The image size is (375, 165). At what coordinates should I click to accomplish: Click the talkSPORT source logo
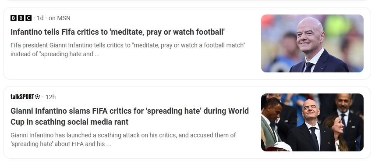point(22,97)
